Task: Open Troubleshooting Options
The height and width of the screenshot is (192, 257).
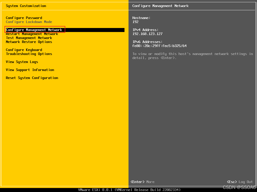Action: click(29, 54)
